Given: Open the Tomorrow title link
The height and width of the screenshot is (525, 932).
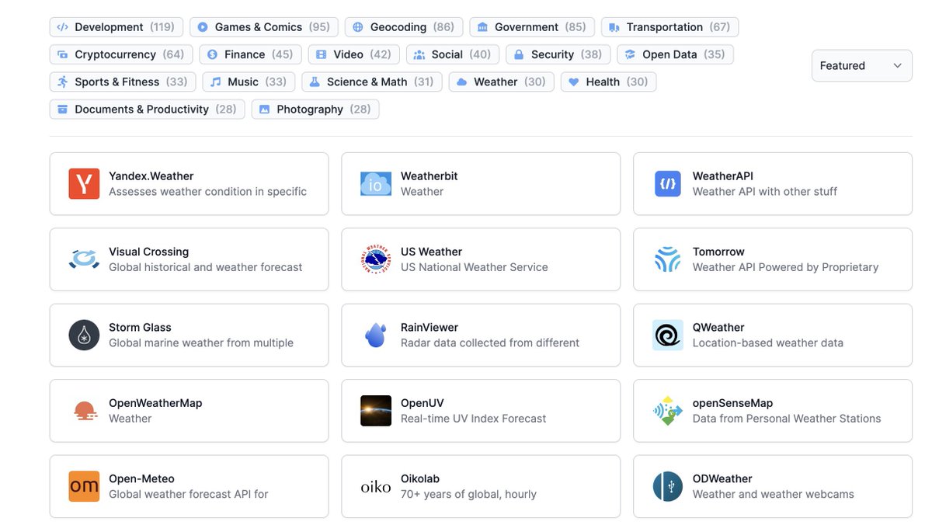Looking at the screenshot, I should [718, 252].
